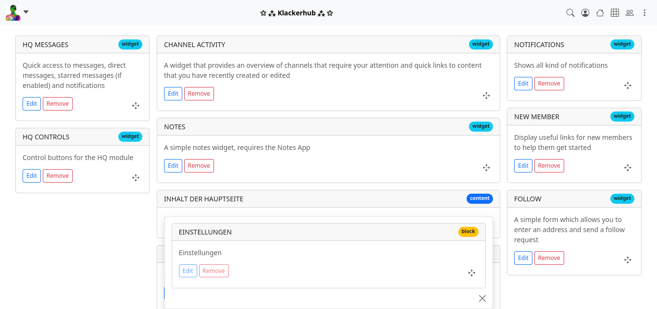657x309 pixels.
Task: Remove the Einstellungen block
Action: tap(214, 271)
